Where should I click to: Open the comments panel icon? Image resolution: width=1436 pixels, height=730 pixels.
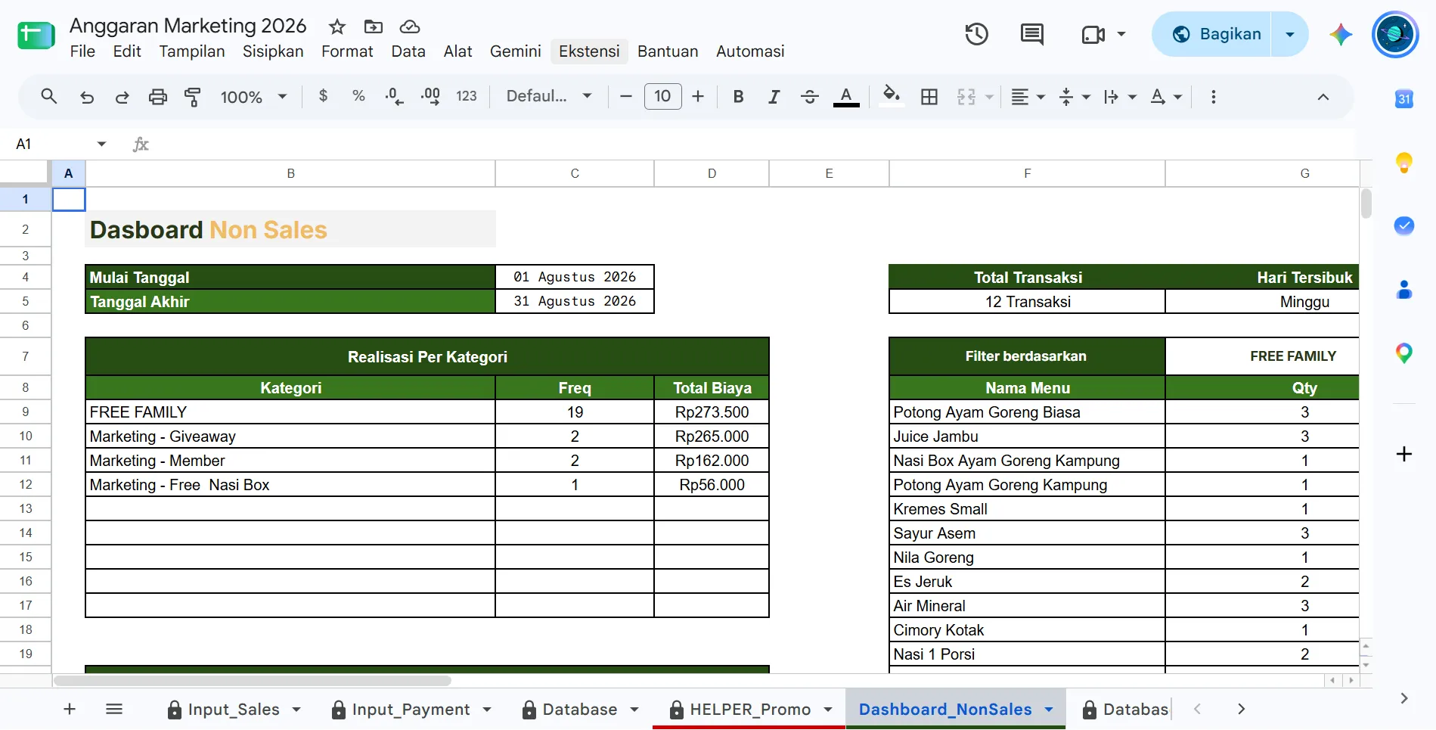pyautogui.click(x=1031, y=34)
